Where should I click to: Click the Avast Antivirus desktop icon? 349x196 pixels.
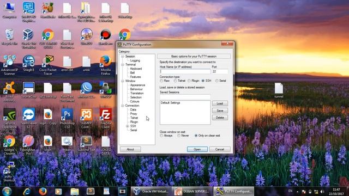pos(9,92)
